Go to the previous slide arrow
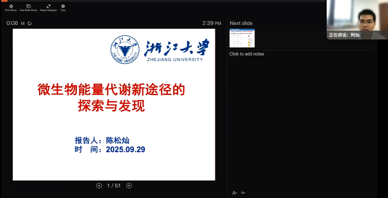 (x=99, y=186)
